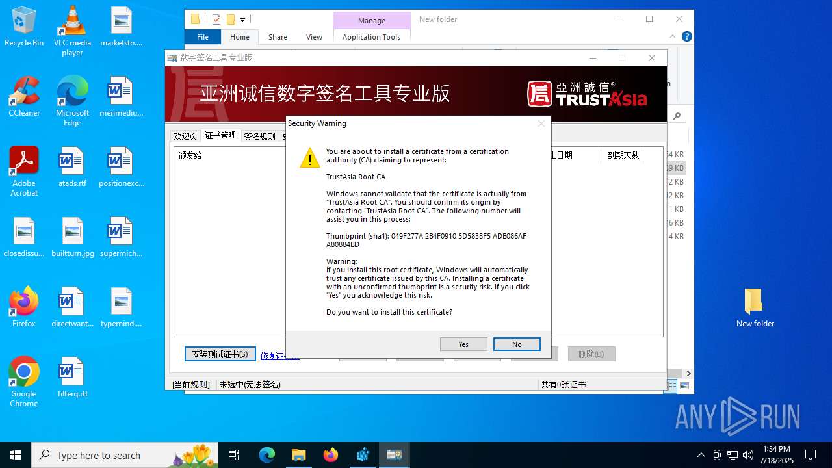This screenshot has height=468, width=832.
Task: Select builtturn.jpg on the desktop
Action: [72, 237]
